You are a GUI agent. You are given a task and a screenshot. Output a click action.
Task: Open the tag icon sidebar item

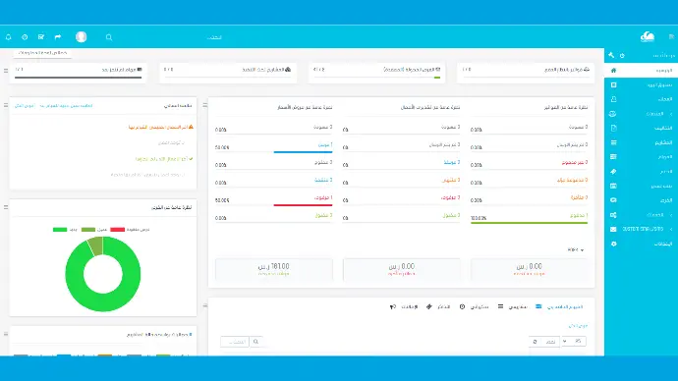641,172
